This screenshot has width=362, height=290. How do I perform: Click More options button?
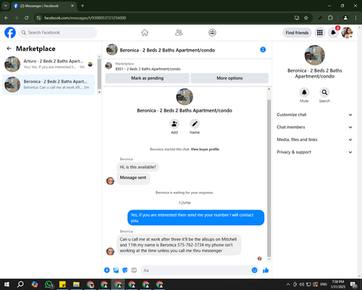click(230, 78)
